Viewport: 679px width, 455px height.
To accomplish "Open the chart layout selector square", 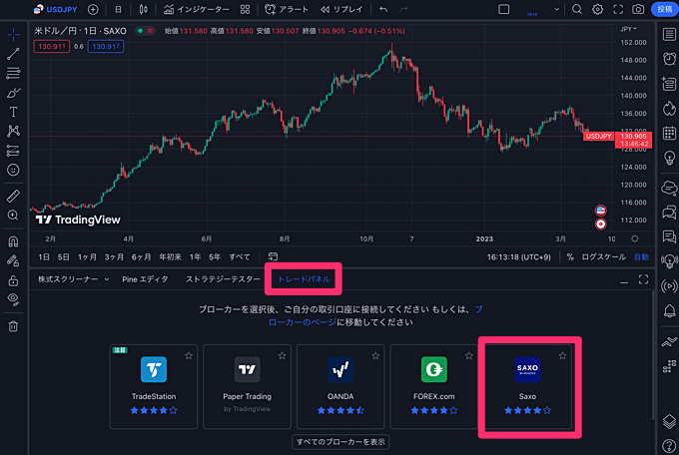I will [x=503, y=10].
